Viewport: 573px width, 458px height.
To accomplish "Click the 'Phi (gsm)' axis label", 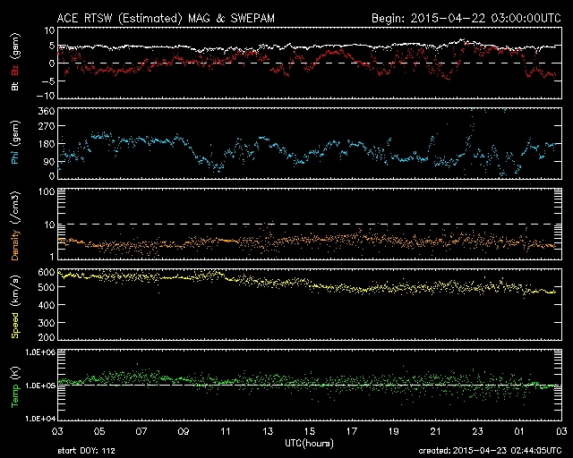I will [x=15, y=142].
